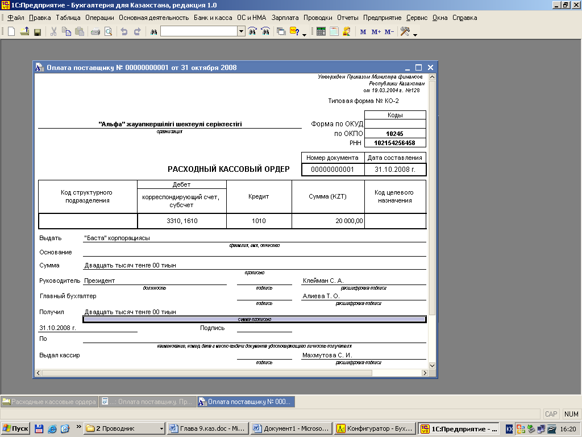Open the Операции menu
This screenshot has height=437, width=582.
pos(99,18)
